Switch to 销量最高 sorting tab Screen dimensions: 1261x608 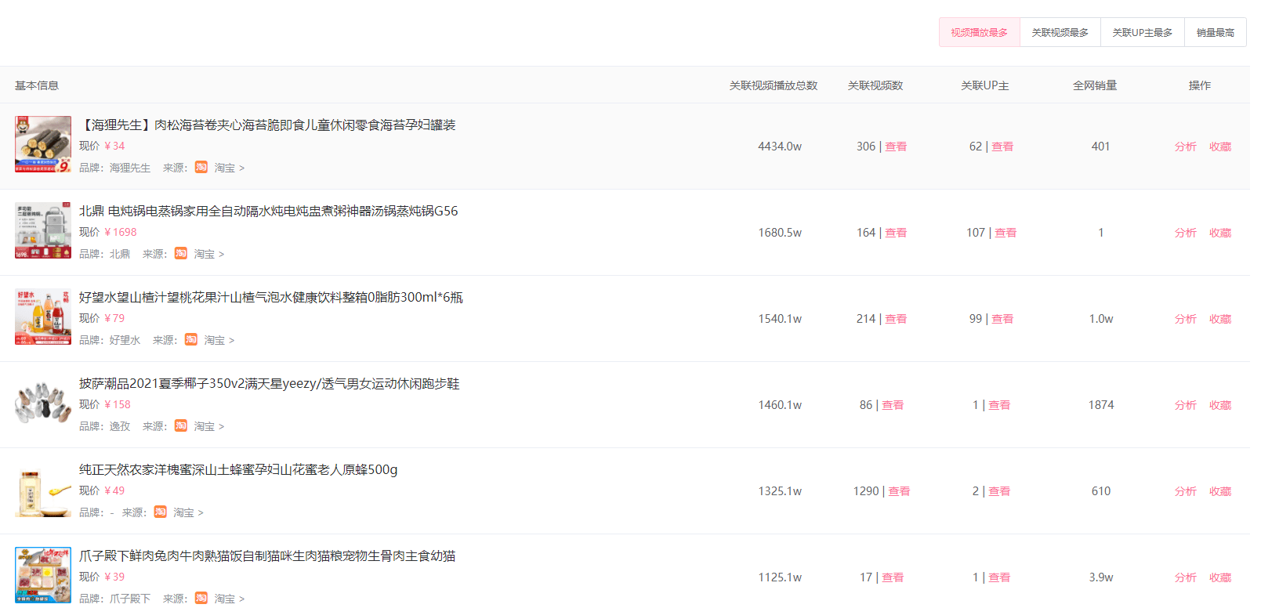tap(1215, 33)
